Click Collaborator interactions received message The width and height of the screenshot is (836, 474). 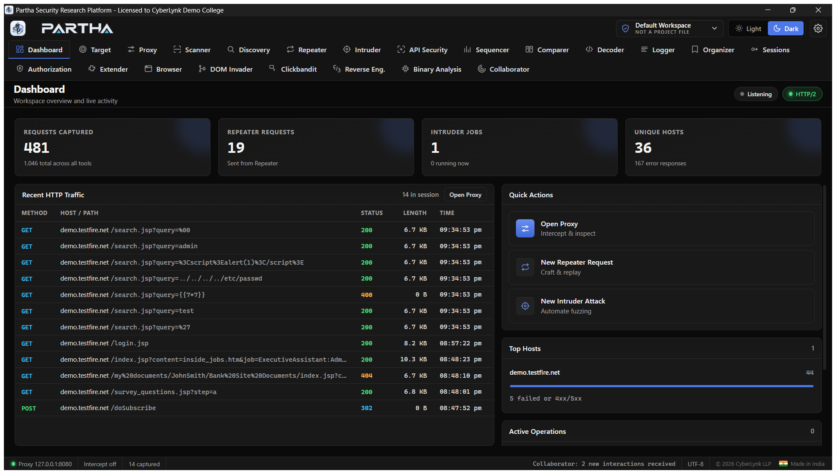coord(604,464)
